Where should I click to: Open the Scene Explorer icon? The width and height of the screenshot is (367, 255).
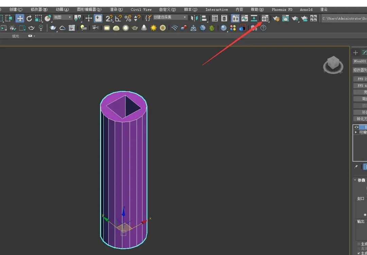(215, 18)
